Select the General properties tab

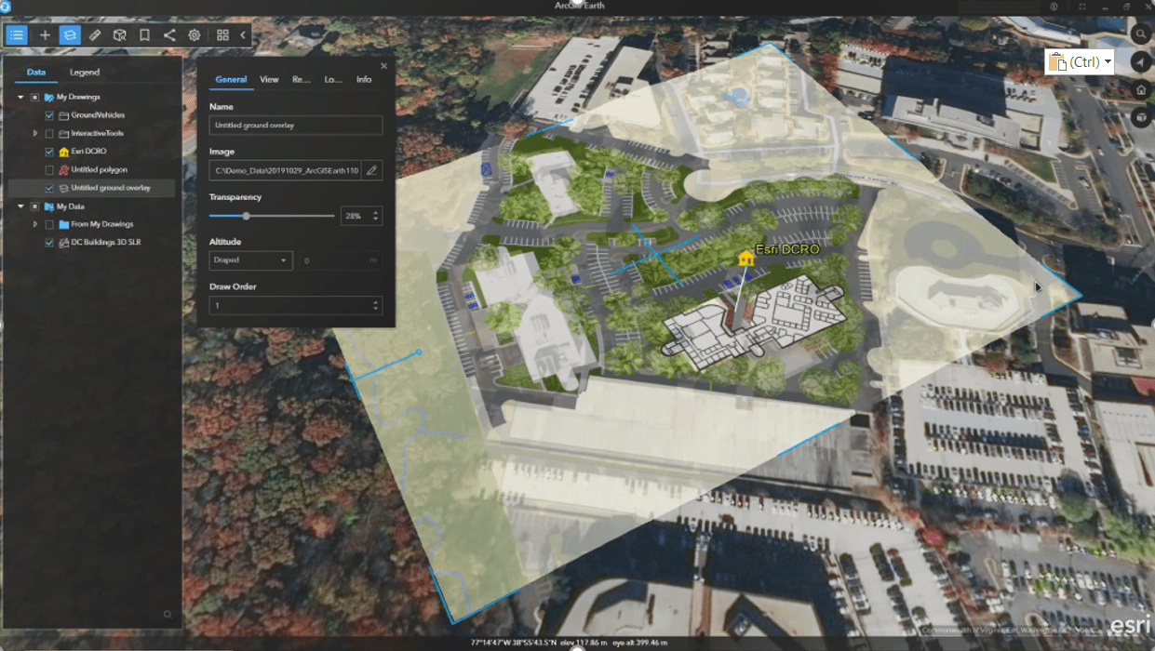point(231,79)
